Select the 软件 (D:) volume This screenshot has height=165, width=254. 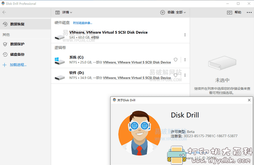(120, 76)
